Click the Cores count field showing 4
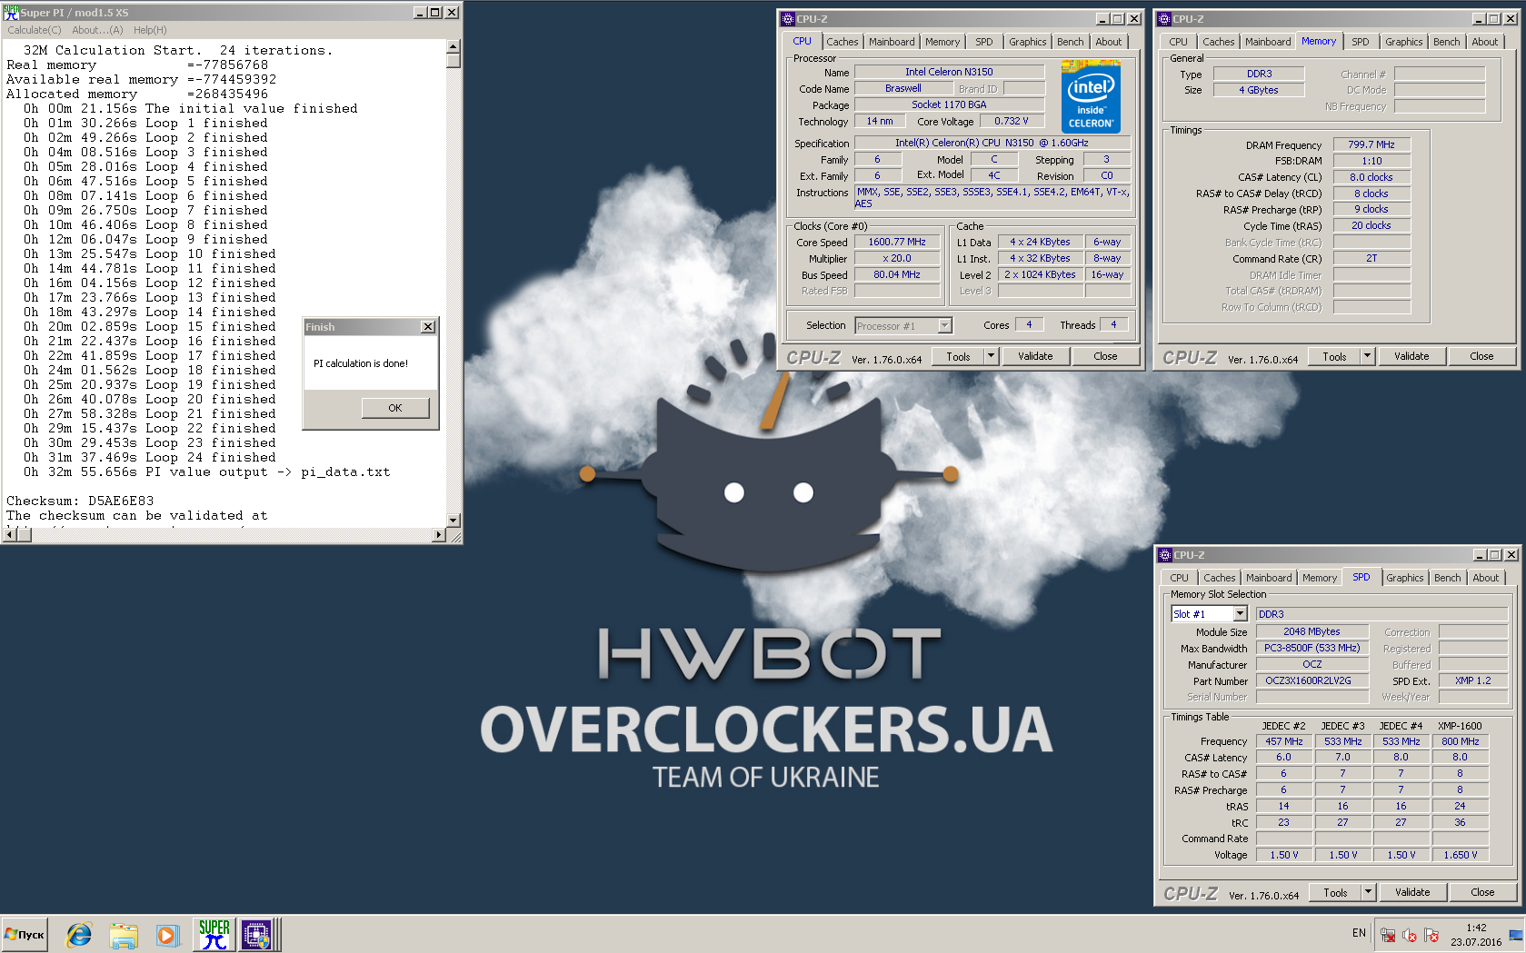This screenshot has height=953, width=1526. click(x=1029, y=324)
